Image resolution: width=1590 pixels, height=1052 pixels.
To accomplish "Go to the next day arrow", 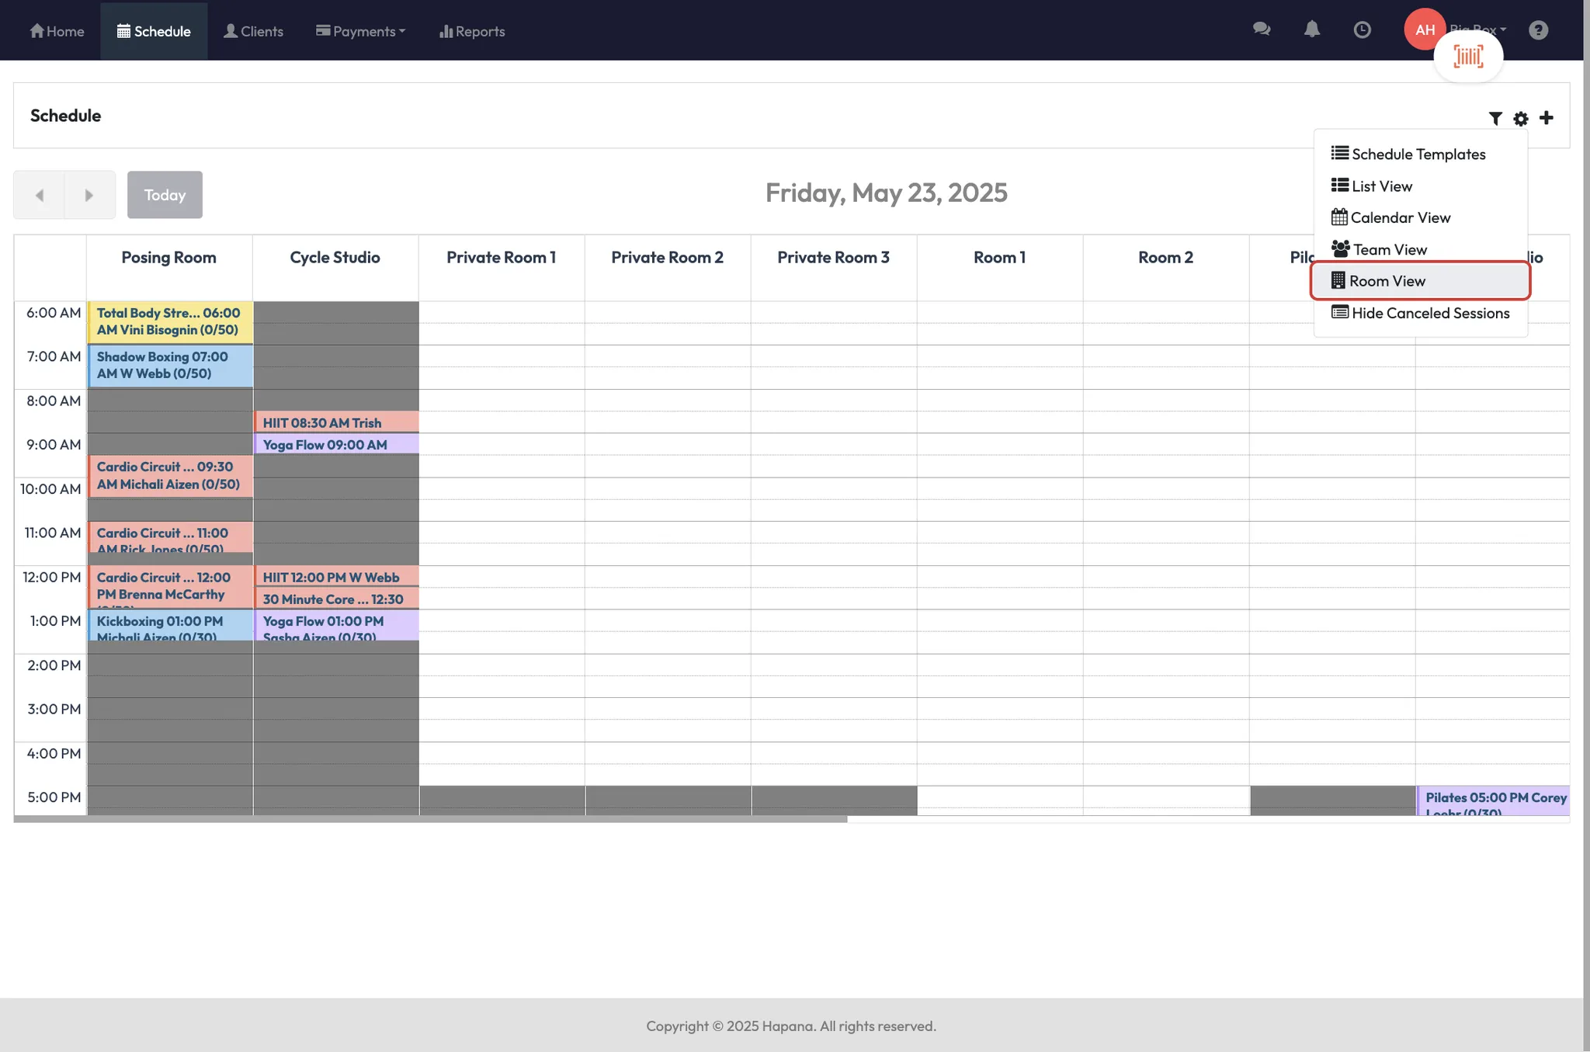I will pos(89,195).
